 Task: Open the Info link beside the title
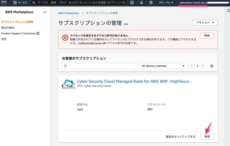pyautogui.click(x=126, y=24)
